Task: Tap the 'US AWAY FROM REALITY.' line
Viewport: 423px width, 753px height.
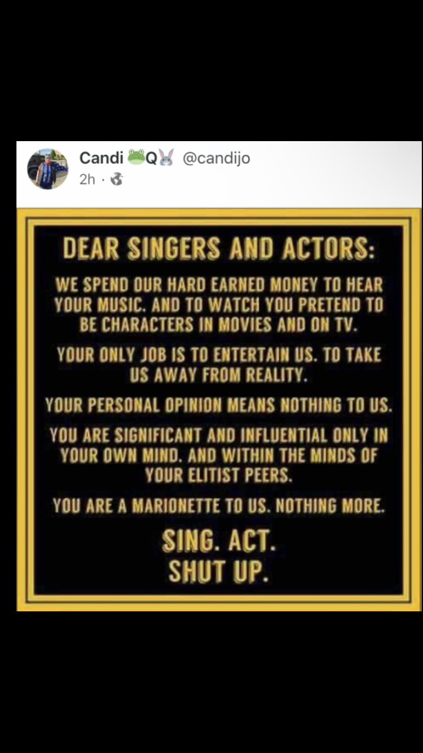Action: 218,376
